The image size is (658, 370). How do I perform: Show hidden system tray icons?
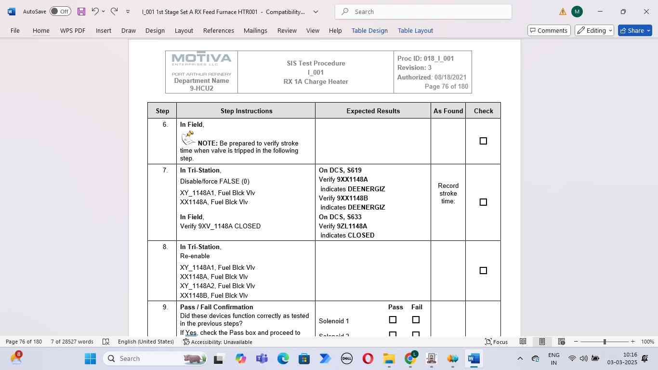click(520, 358)
